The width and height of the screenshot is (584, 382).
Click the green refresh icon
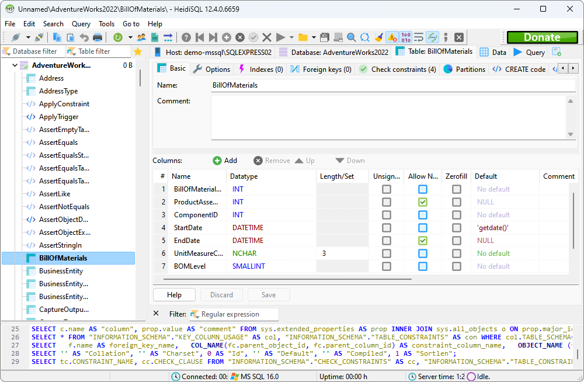(118, 37)
